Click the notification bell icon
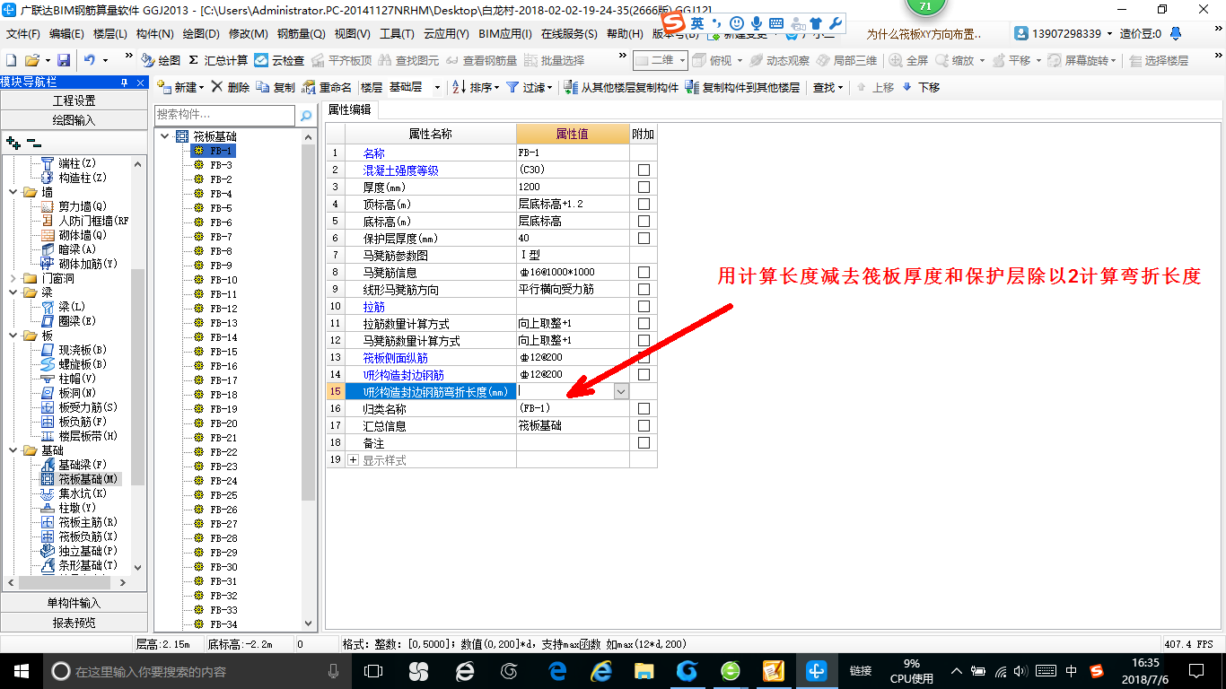The width and height of the screenshot is (1226, 689). 1177,33
